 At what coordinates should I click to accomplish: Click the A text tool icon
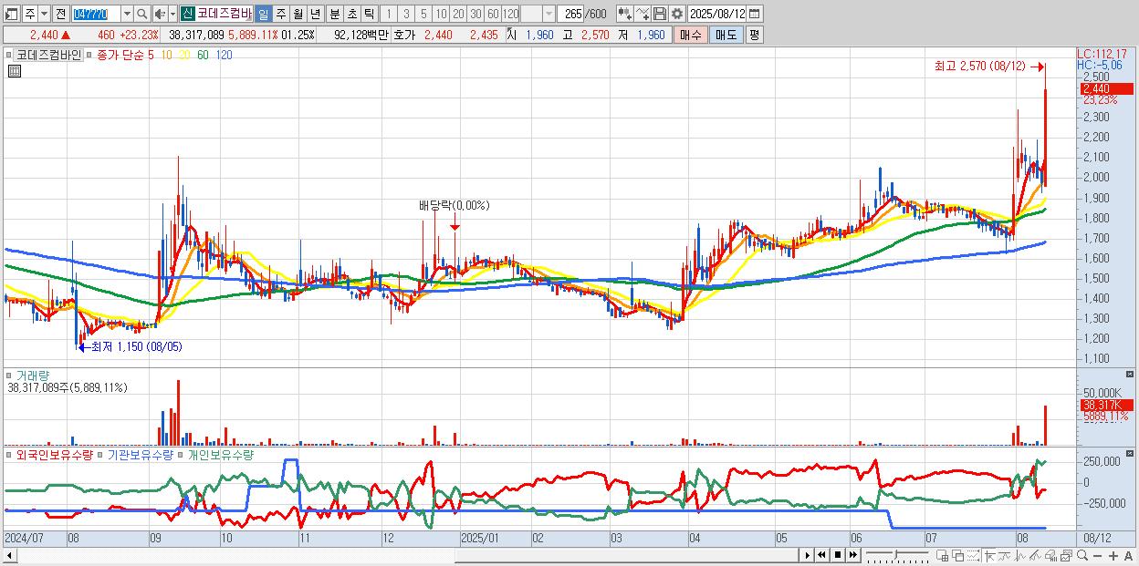click(1129, 556)
